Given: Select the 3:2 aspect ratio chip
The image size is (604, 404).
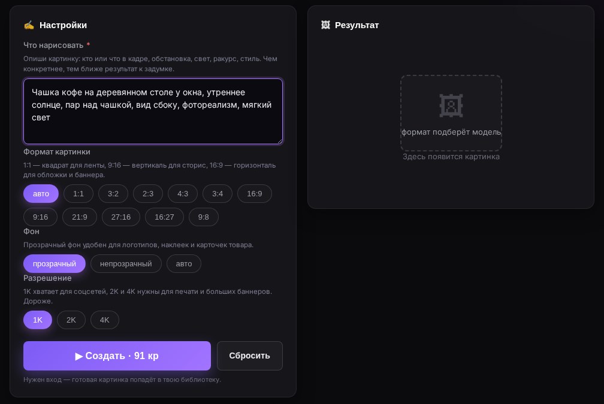Looking at the screenshot, I should click(113, 193).
